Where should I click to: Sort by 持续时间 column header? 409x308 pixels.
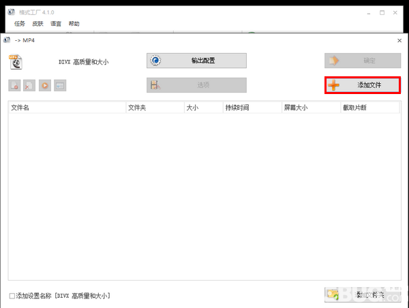[x=252, y=108]
